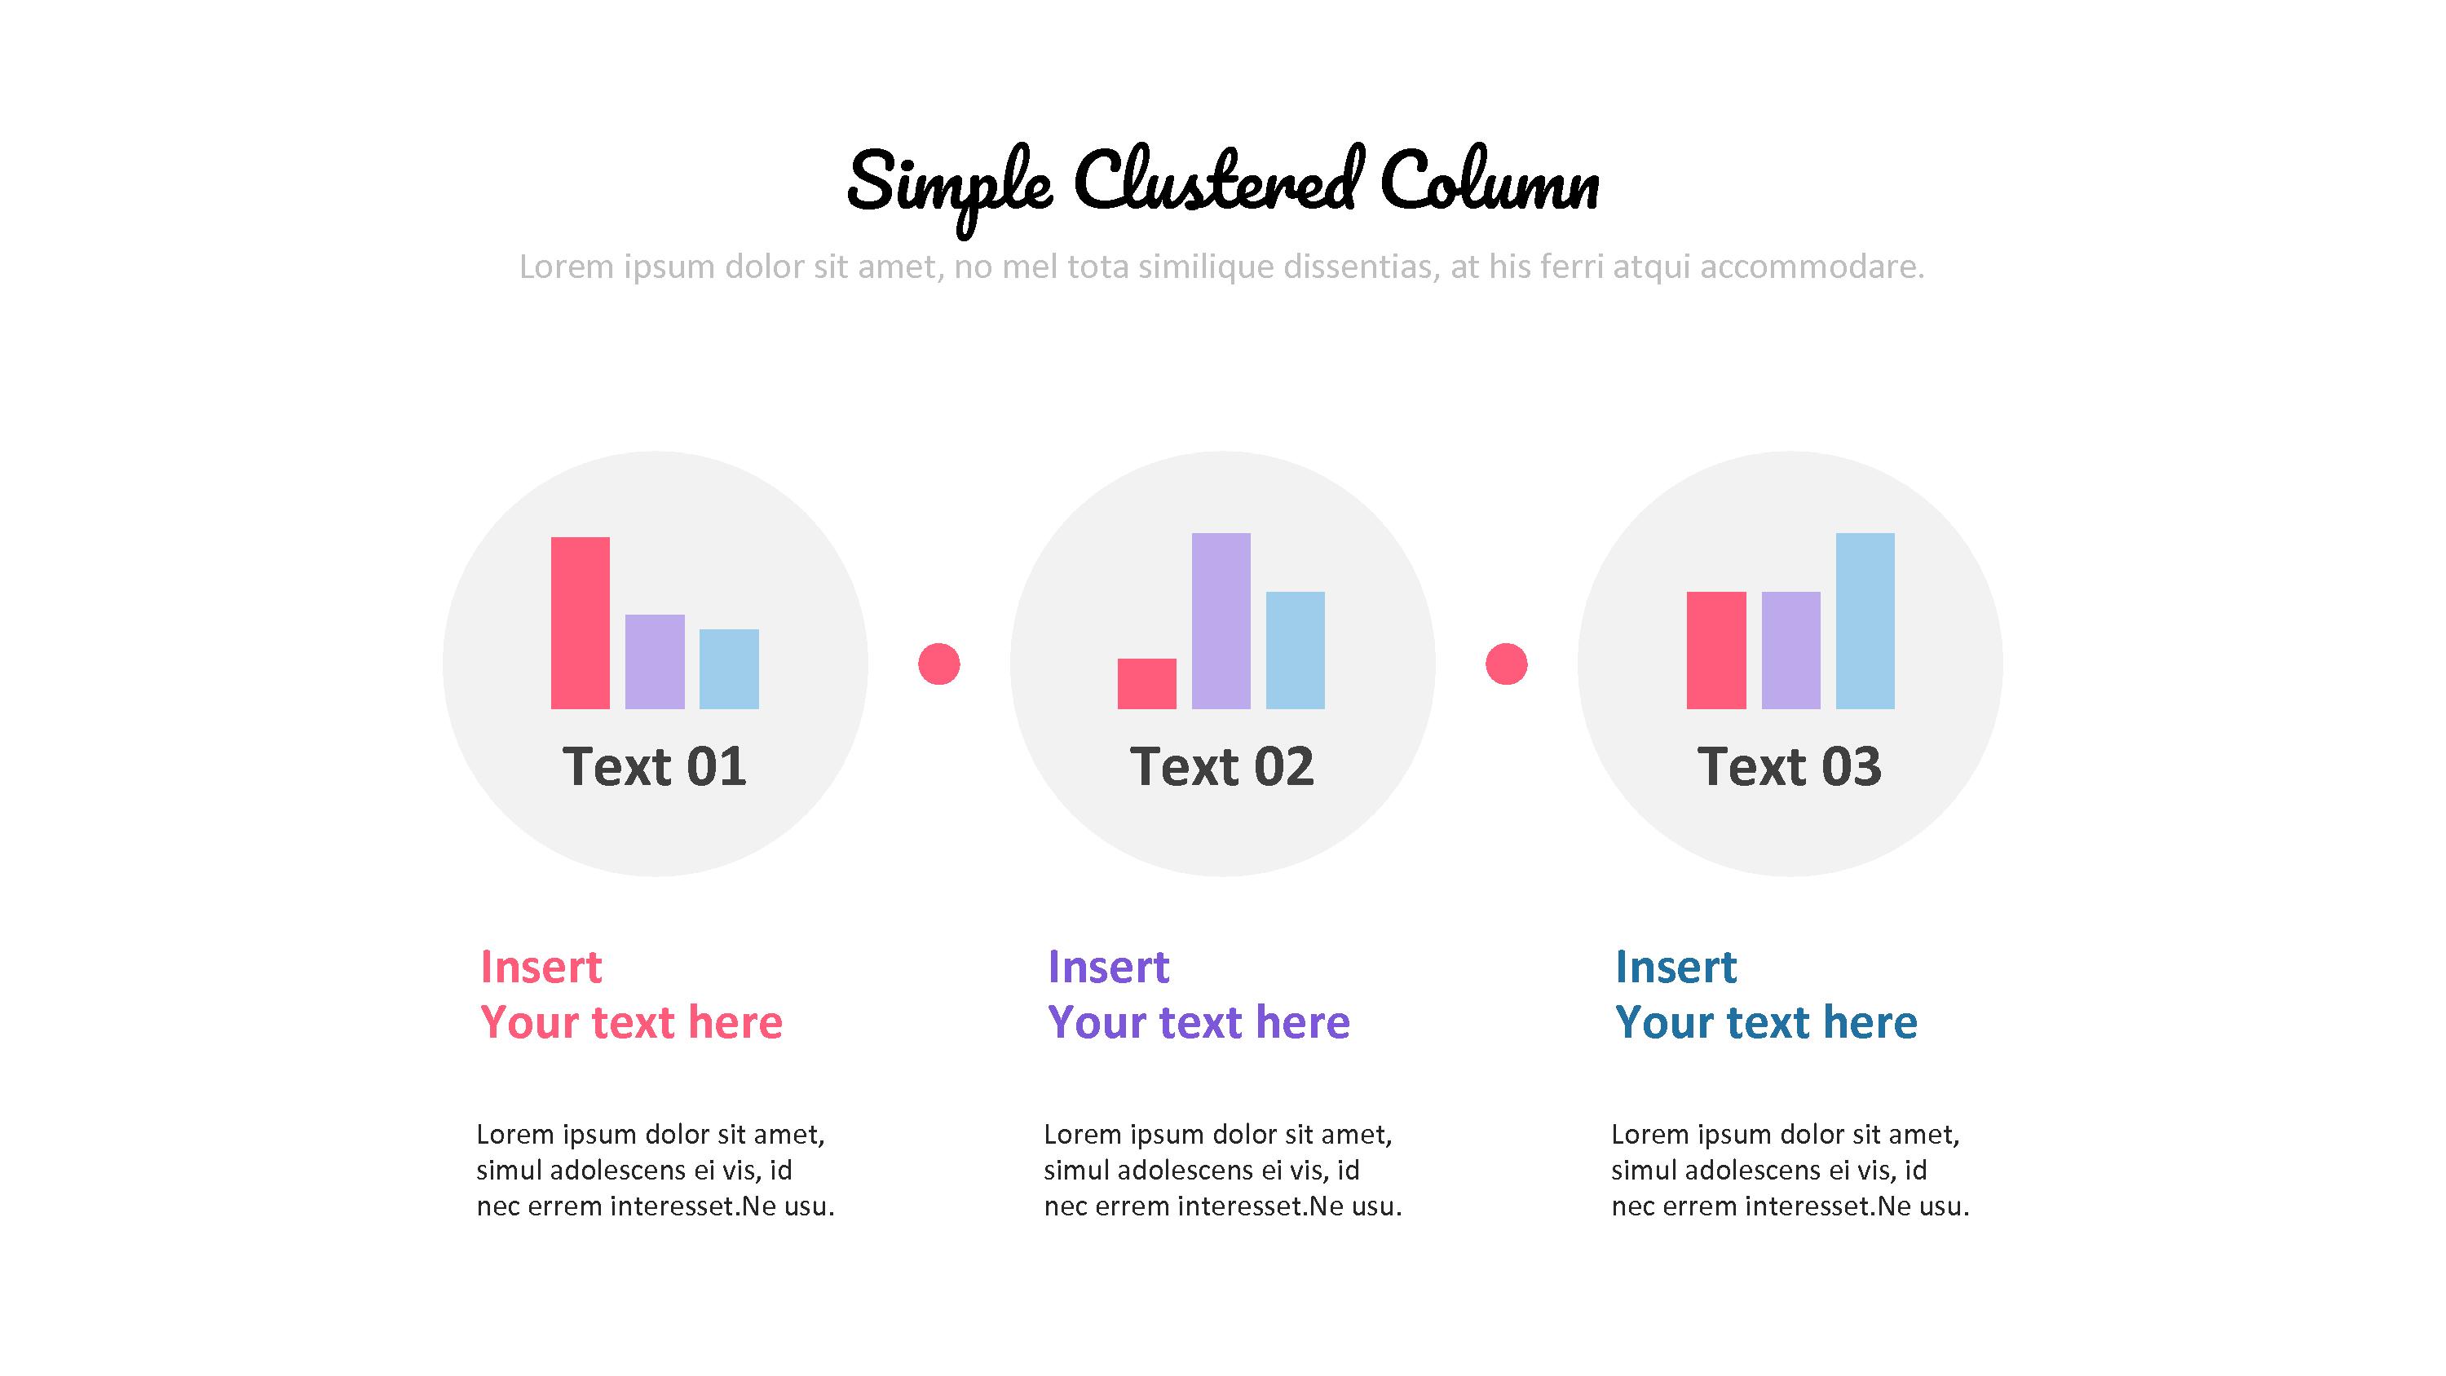Click the pink "Insert Your text here" heading
The width and height of the screenshot is (2446, 1376).
click(631, 995)
